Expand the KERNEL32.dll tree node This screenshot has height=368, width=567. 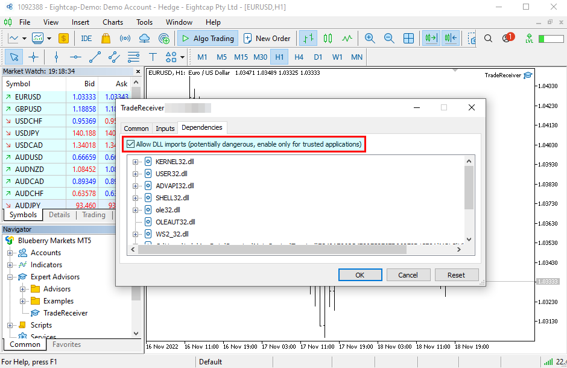point(136,162)
